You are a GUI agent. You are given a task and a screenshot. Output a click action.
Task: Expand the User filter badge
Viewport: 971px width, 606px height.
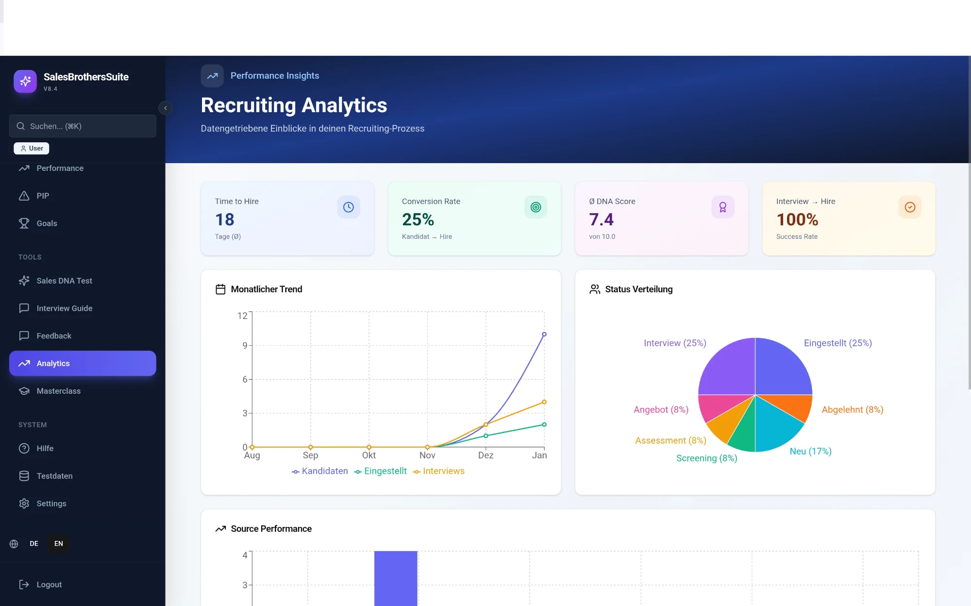31,148
